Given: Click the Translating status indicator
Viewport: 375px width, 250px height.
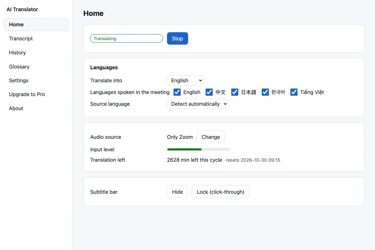Looking at the screenshot, I should point(127,39).
